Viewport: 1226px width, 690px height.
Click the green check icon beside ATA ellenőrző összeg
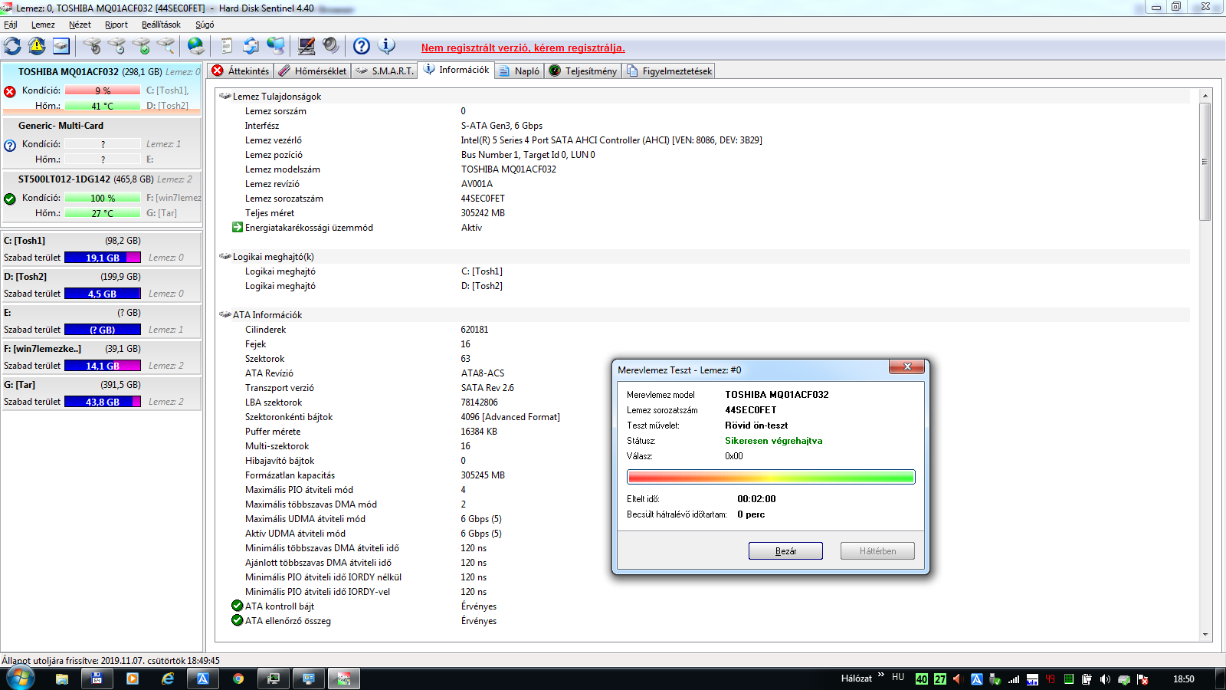238,620
